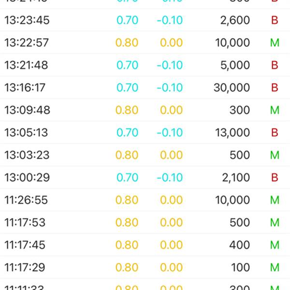The height and width of the screenshot is (290, 290).
Task: Click the 0.70 price at 13:21:48
Action: (x=128, y=65)
